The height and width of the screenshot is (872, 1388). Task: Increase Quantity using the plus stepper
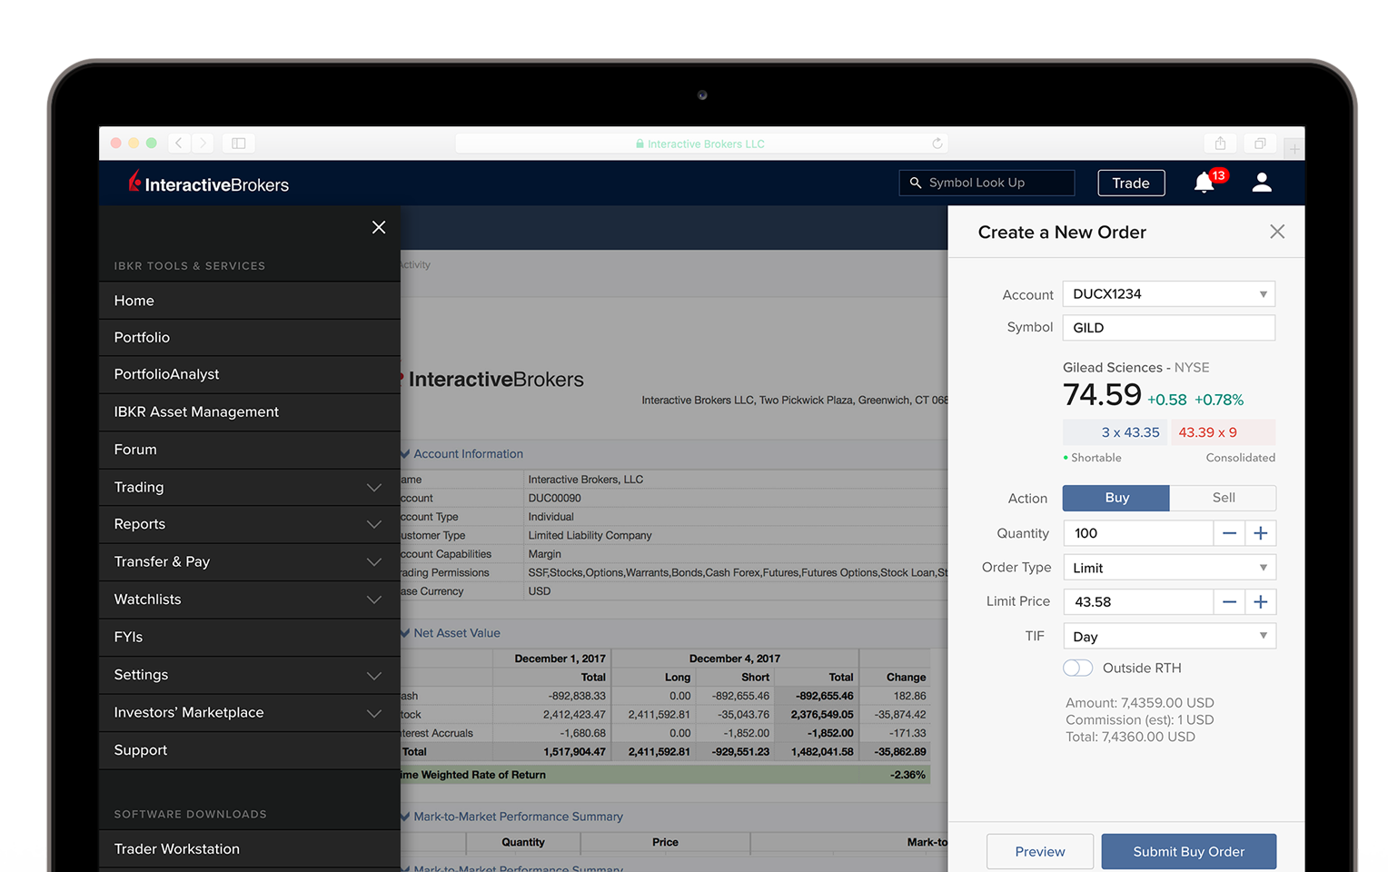click(1261, 533)
